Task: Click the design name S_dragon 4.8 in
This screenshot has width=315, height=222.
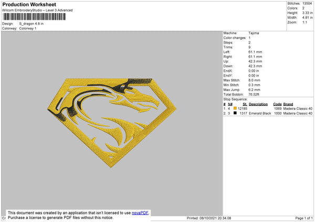Action: tap(31, 24)
